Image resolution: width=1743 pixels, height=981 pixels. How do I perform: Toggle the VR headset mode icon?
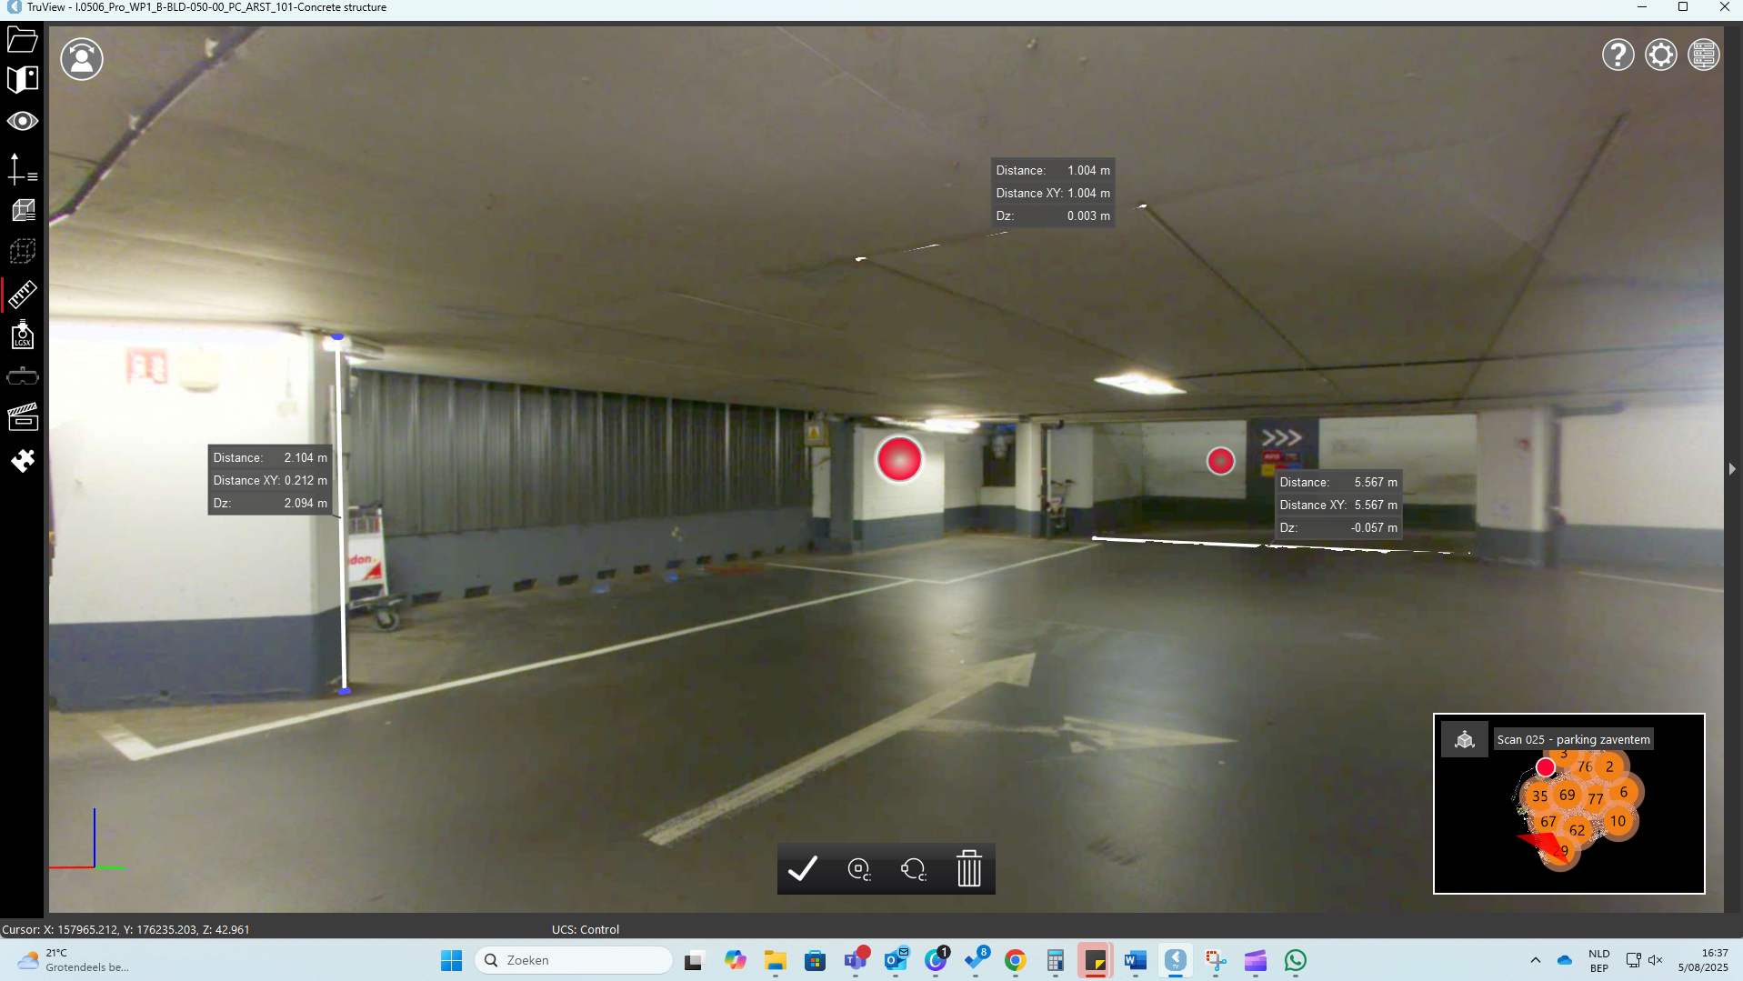click(22, 376)
